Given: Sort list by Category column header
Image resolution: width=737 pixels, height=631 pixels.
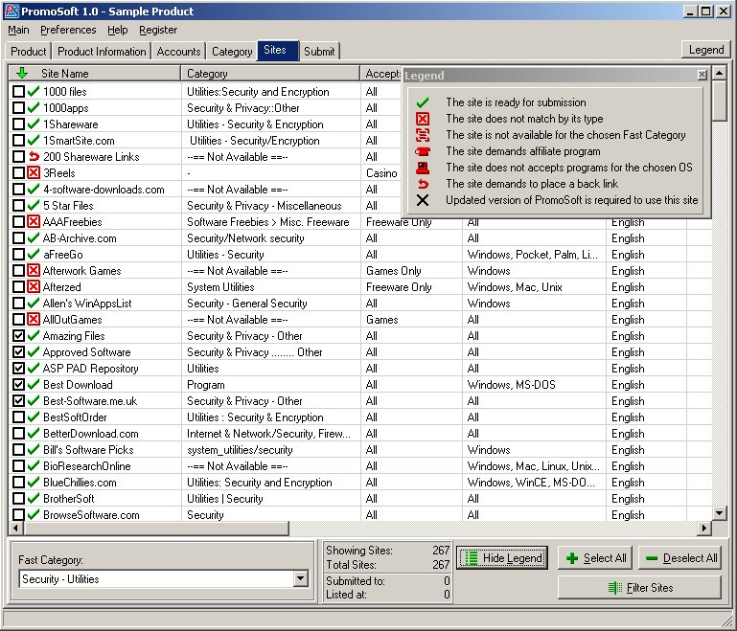Looking at the screenshot, I should point(270,73).
